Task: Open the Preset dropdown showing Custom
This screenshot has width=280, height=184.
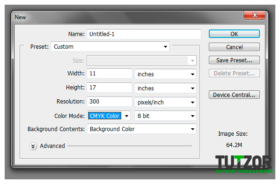Action: coord(110,47)
